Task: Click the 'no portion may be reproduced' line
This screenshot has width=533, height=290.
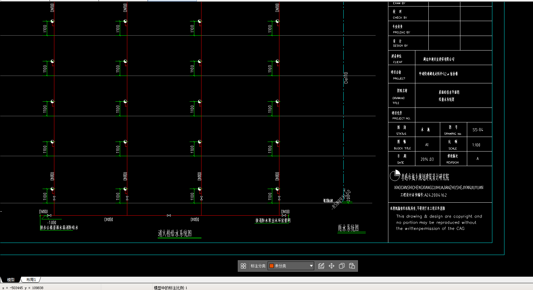Action: (x=436, y=222)
